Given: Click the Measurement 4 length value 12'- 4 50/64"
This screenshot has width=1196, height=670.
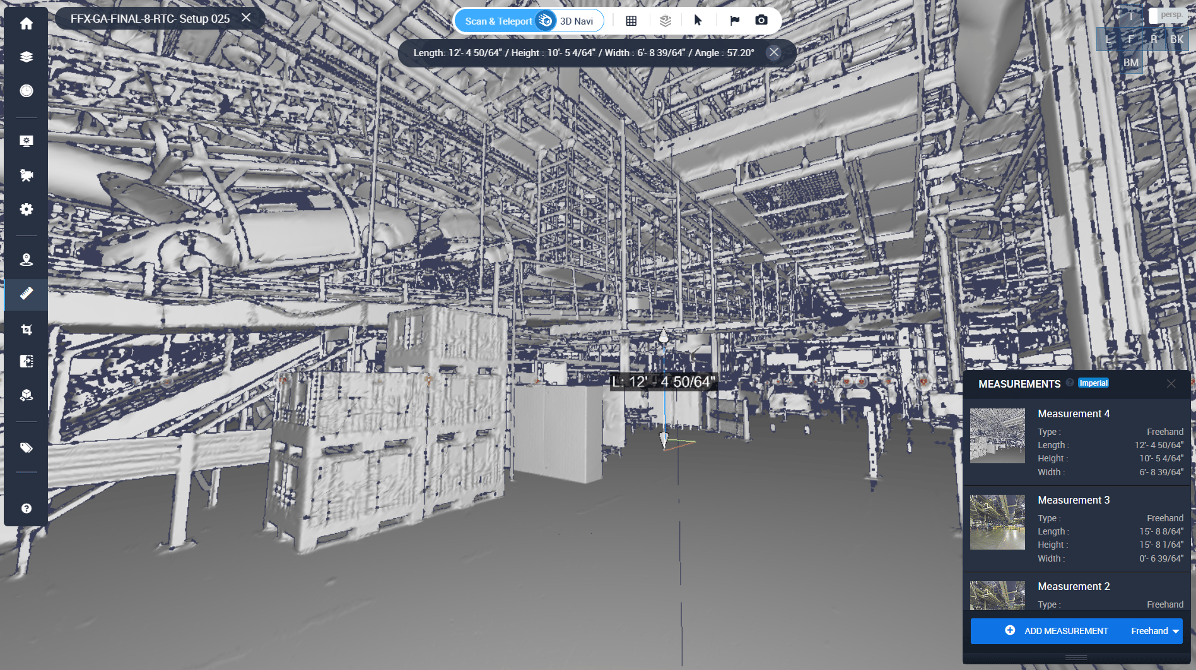Looking at the screenshot, I should tap(1159, 445).
